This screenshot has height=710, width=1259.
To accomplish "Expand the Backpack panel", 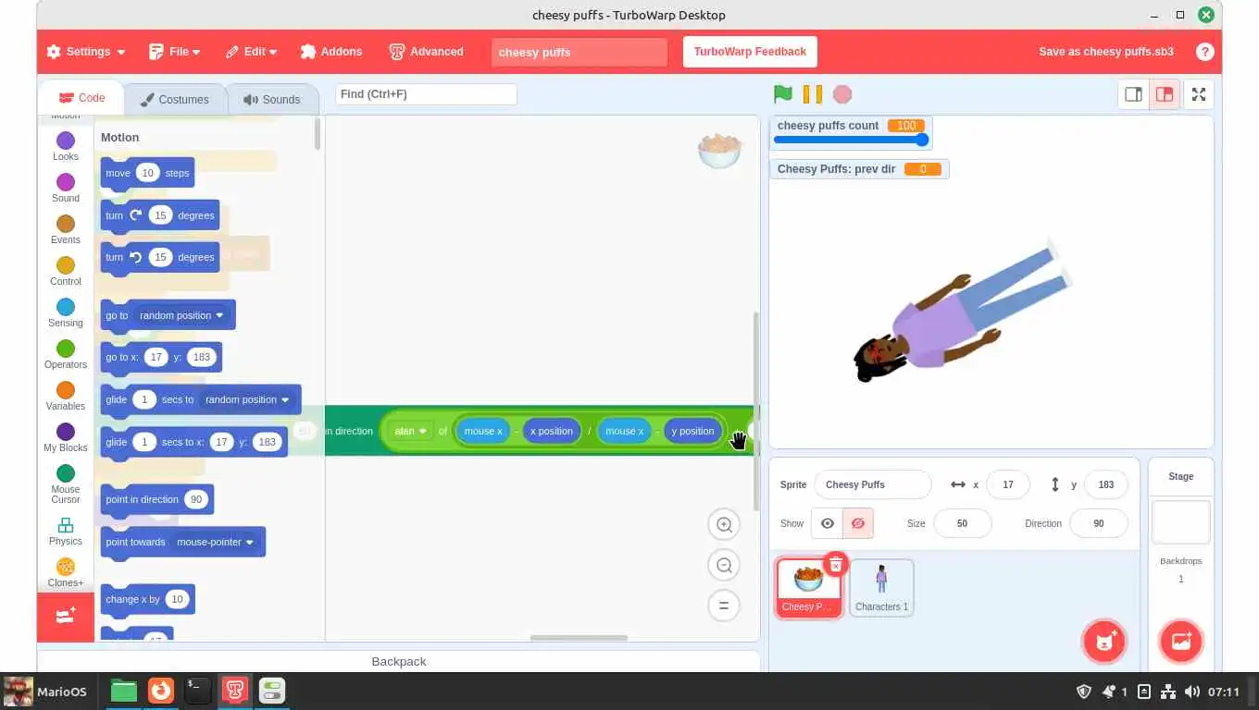I will (399, 661).
